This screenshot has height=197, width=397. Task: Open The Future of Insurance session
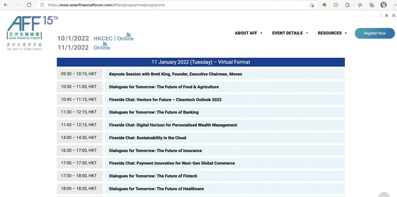225,151
